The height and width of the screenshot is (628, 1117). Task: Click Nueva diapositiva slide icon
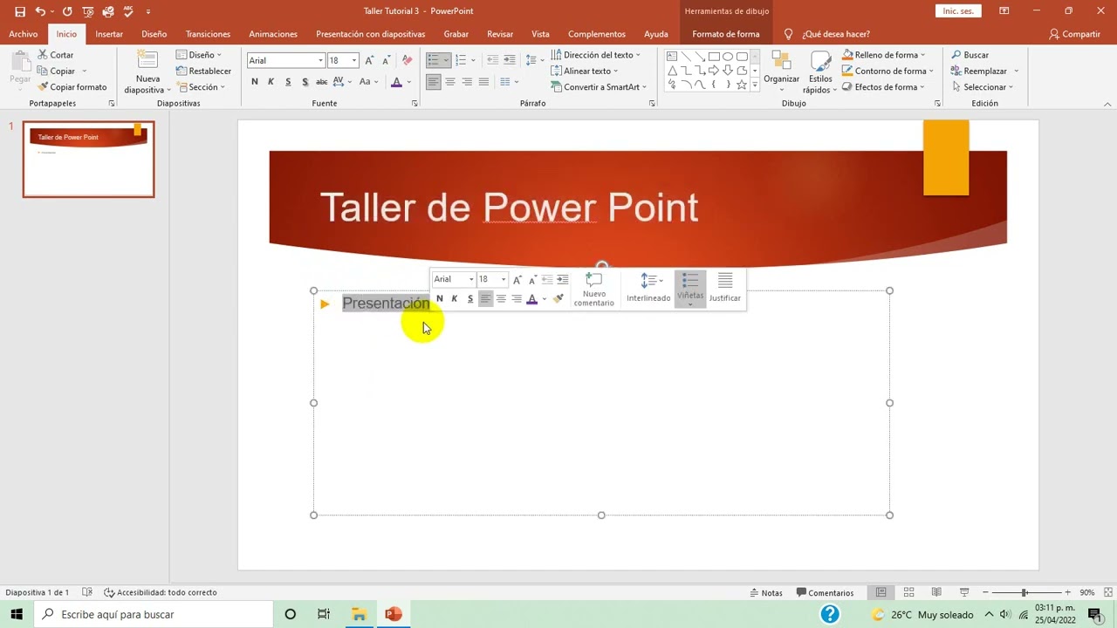[x=147, y=60]
